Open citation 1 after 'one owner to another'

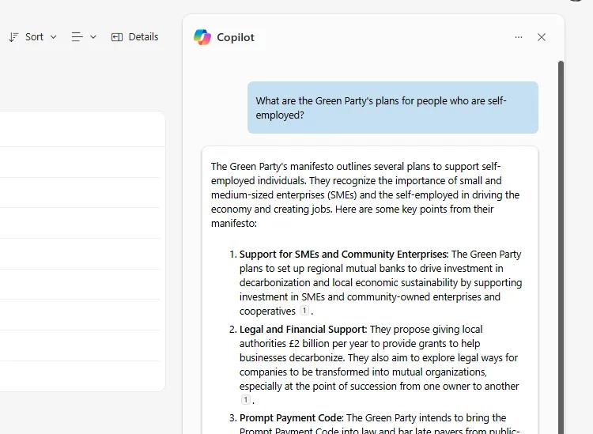coord(245,401)
